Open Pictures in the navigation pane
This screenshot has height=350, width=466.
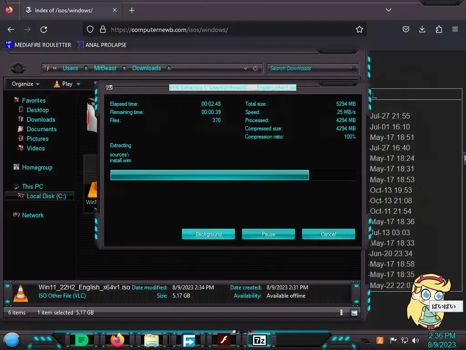tap(37, 139)
